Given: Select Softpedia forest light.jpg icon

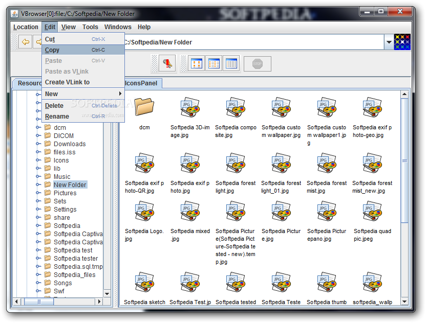Looking at the screenshot, I should pyautogui.click(x=236, y=163).
